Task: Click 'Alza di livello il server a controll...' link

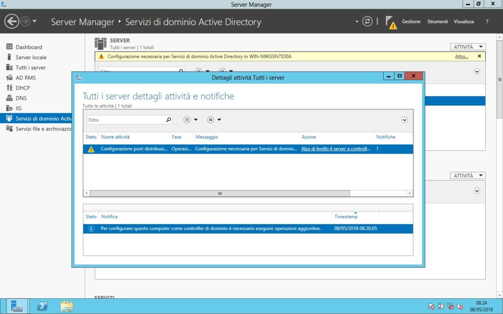Action: [x=335, y=149]
